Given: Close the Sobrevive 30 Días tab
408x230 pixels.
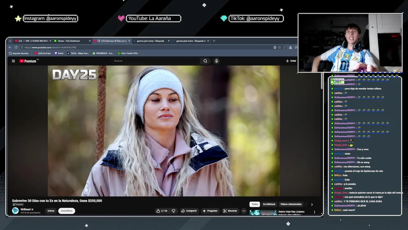Looking at the screenshot, I should coord(129,41).
